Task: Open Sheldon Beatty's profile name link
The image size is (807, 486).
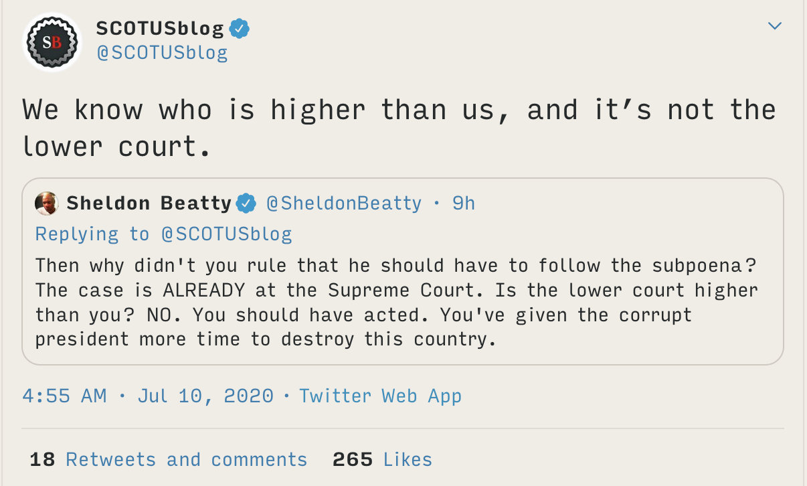Action: point(149,204)
